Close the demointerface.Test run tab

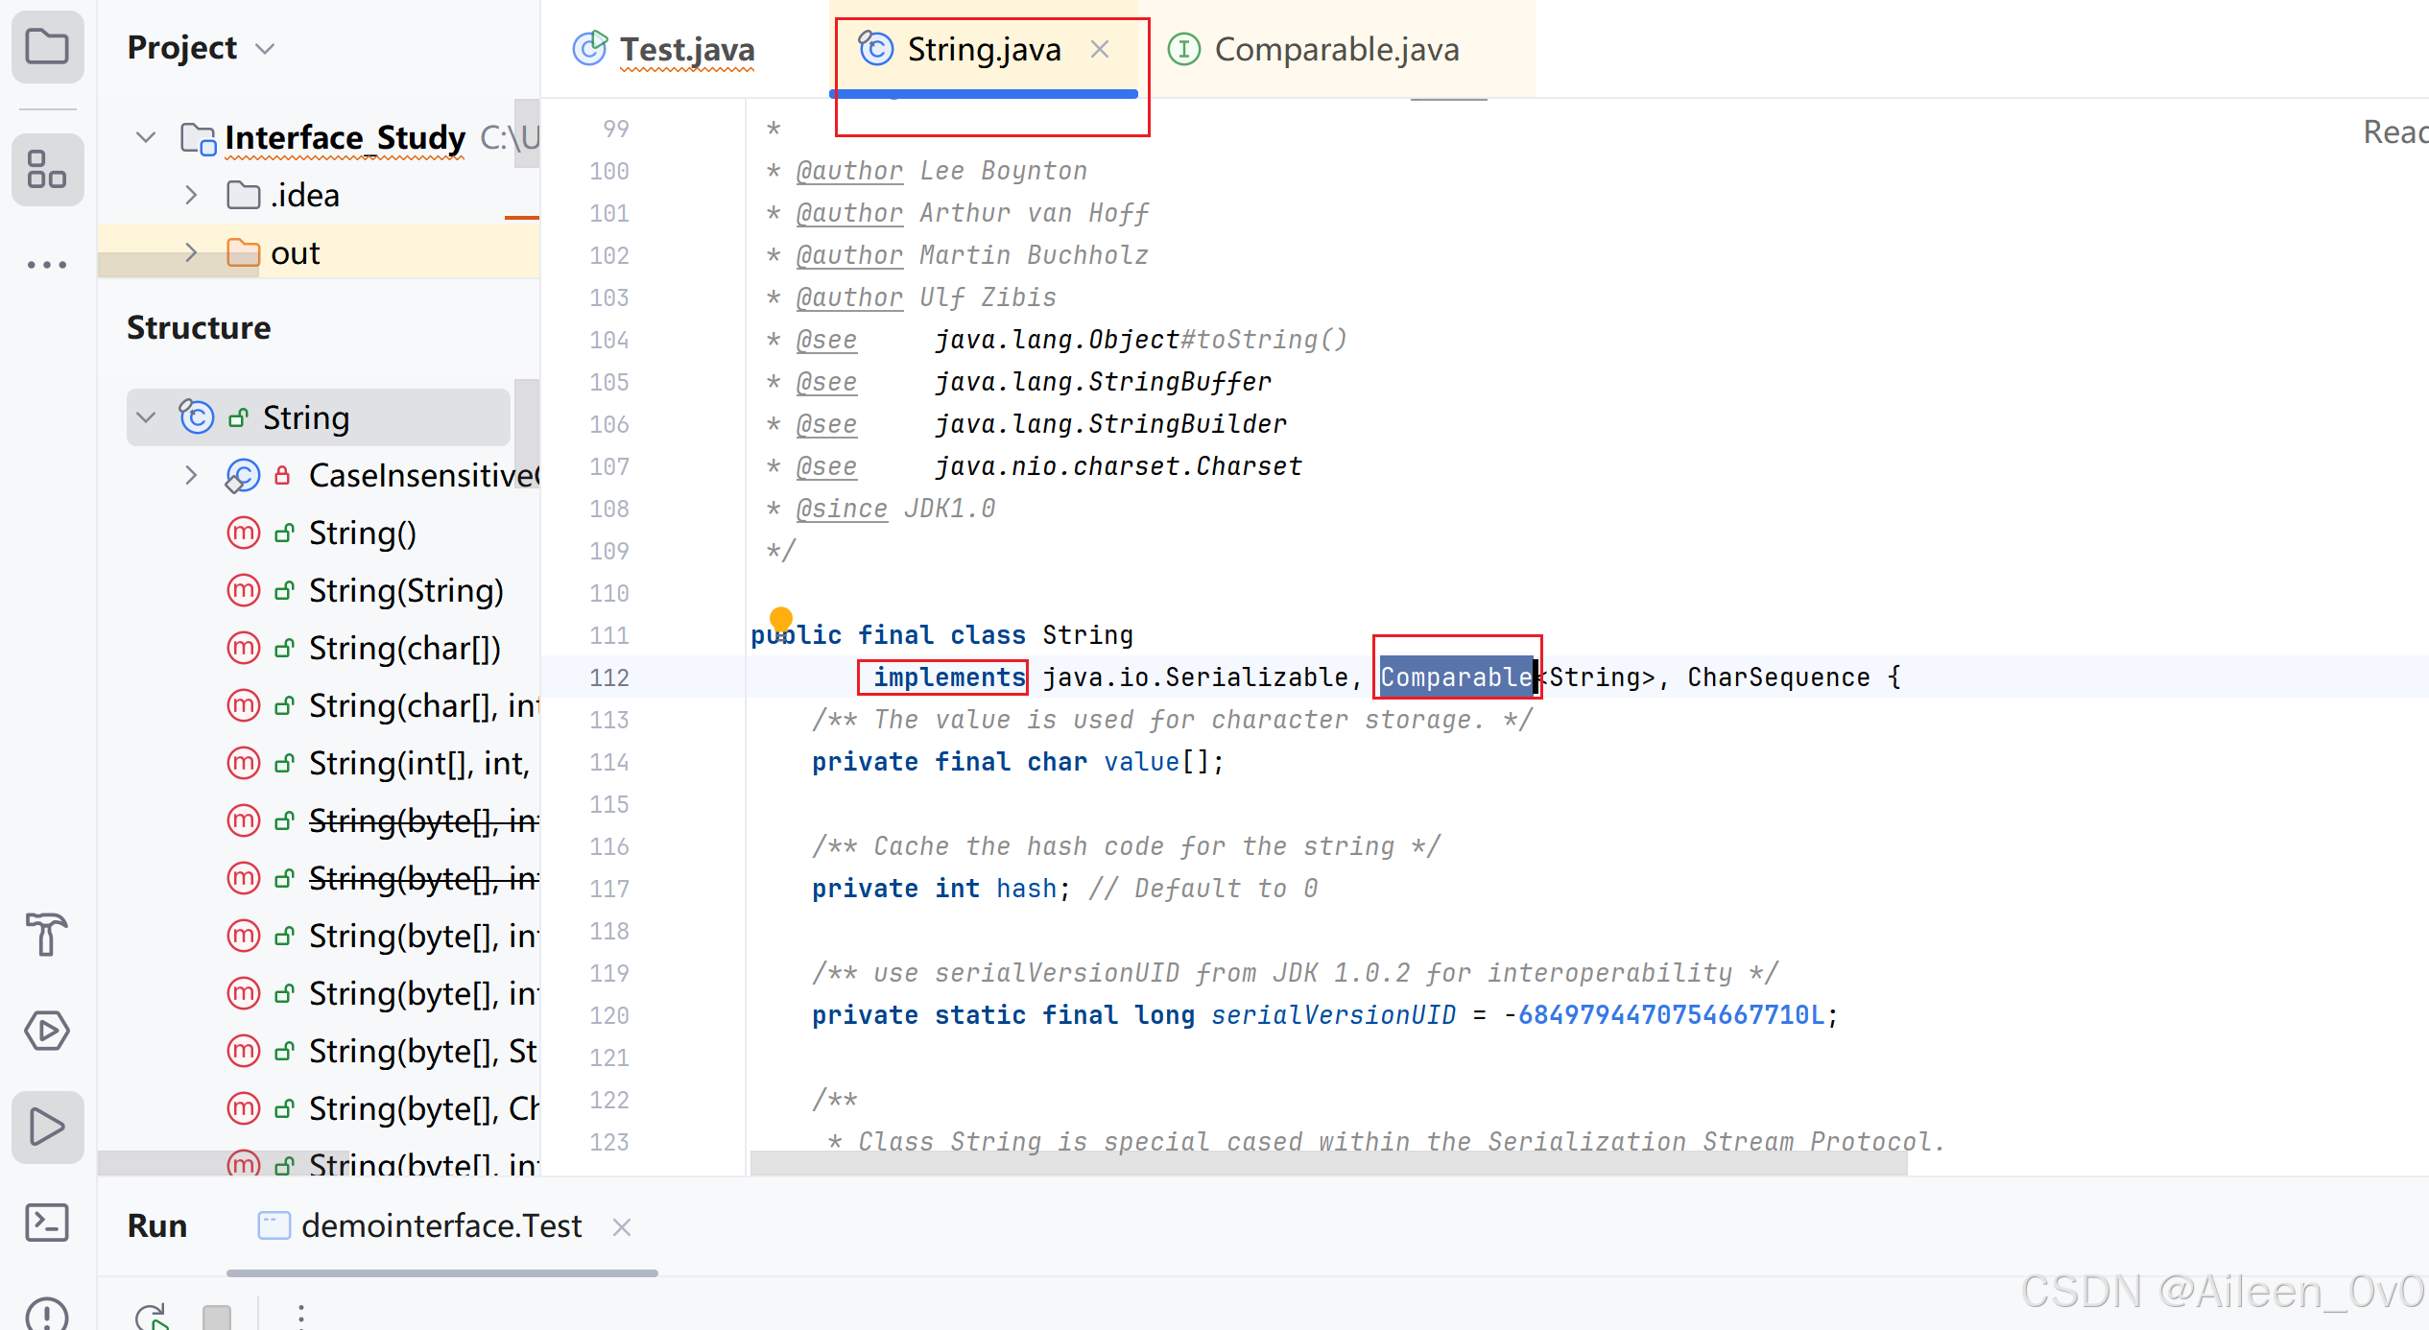pos(622,1227)
